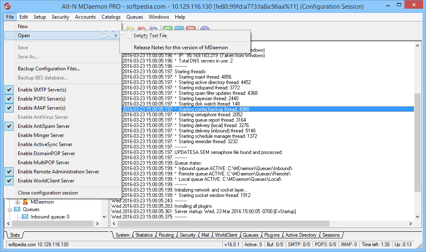Toggle Enable POP3 Server(s) option
This screenshot has height=252, width=426.
tap(63, 99)
